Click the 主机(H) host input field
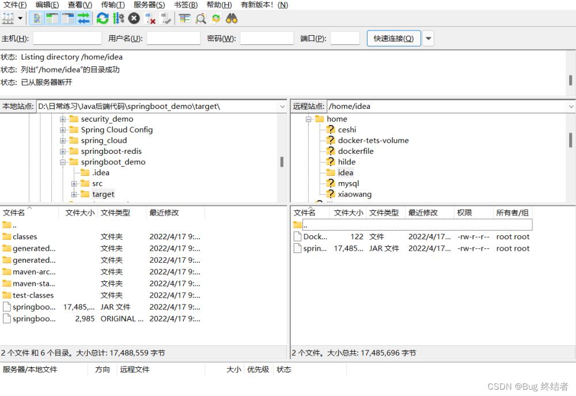Screen dimensions: 576x396 (x=67, y=39)
